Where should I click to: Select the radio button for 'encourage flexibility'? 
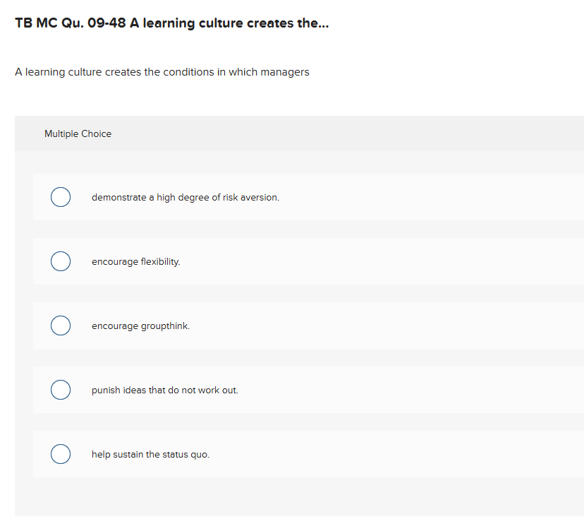click(61, 261)
